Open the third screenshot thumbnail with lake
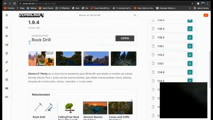The height and width of the screenshot is (120, 213). (x=96, y=59)
